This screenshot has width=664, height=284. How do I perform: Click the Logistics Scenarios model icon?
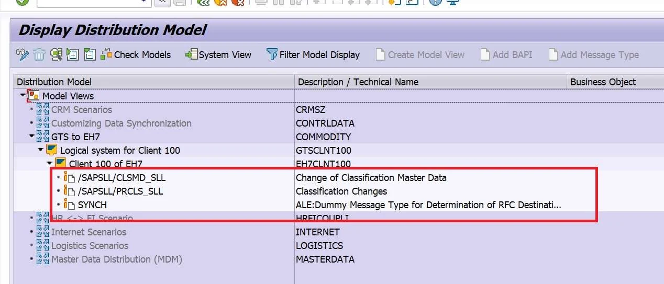coord(43,245)
